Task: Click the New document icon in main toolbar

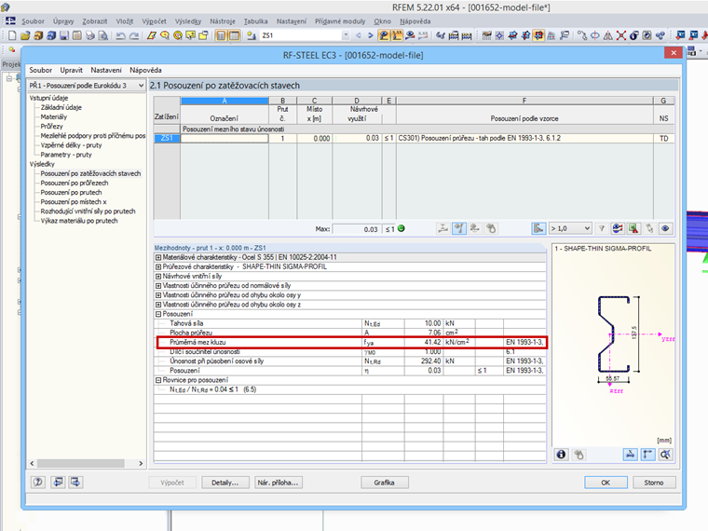Action: click(x=12, y=35)
